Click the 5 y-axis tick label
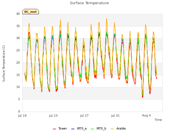The image size is (179, 134). point(19,99)
